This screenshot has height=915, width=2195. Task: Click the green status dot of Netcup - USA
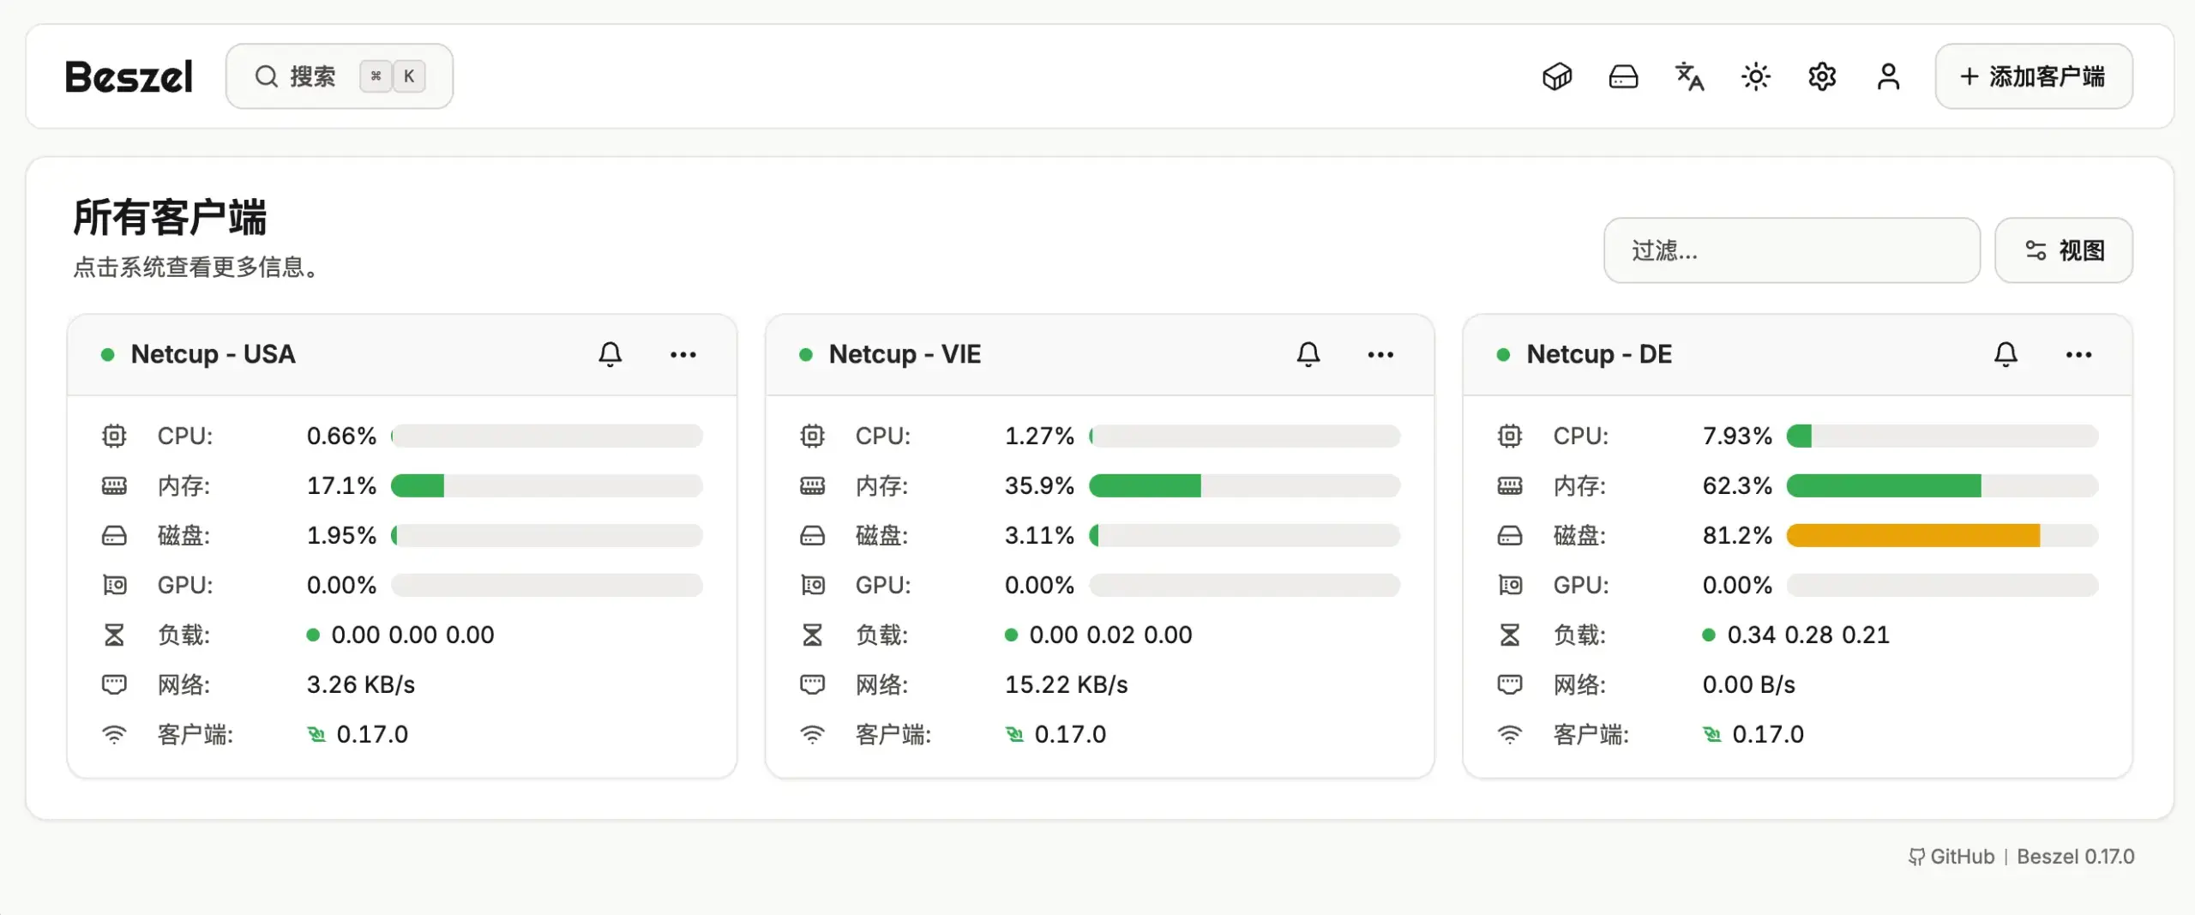(x=108, y=354)
